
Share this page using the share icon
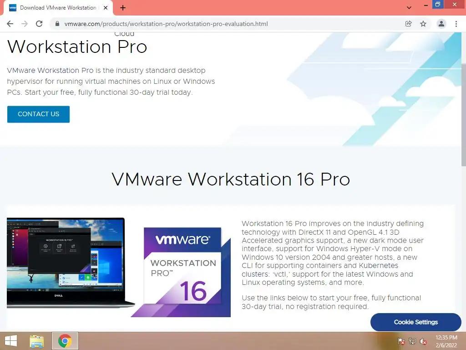tap(408, 24)
